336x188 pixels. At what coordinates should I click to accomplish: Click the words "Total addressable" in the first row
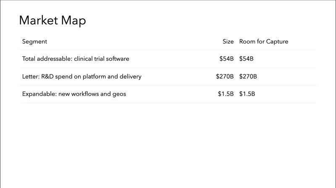[x=46, y=59]
